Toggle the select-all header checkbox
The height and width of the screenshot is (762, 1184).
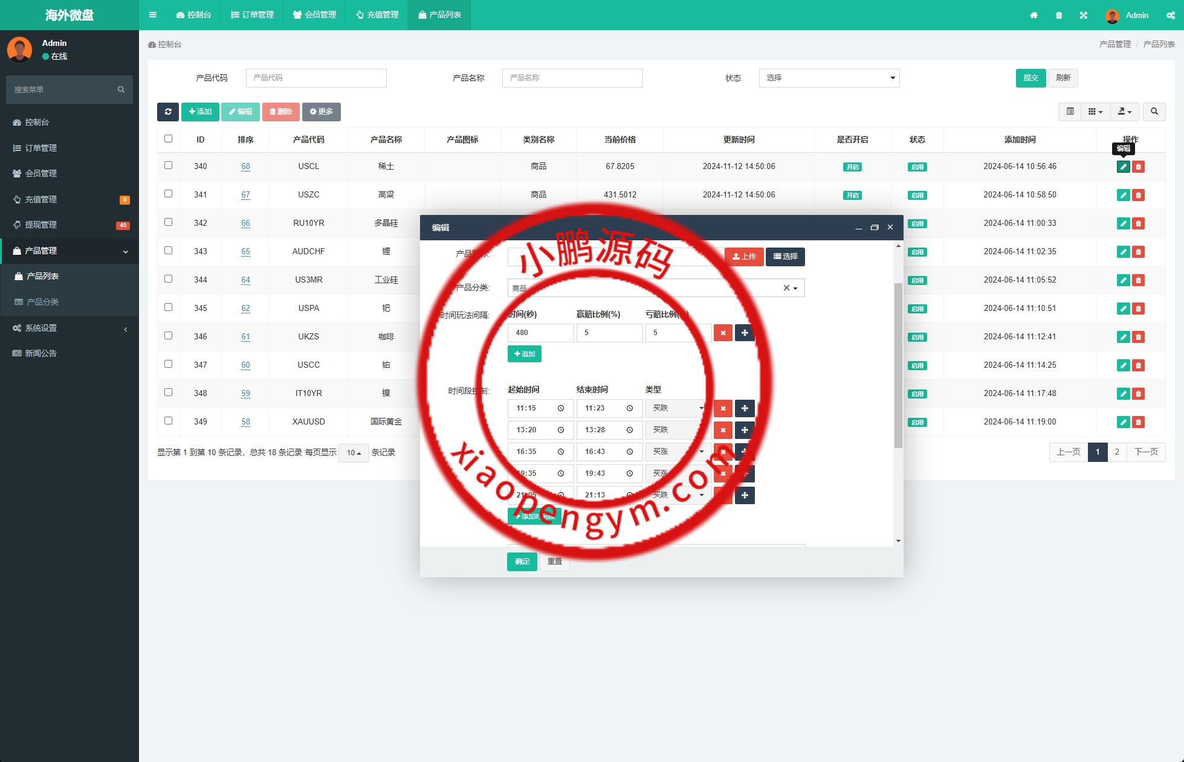pos(169,139)
